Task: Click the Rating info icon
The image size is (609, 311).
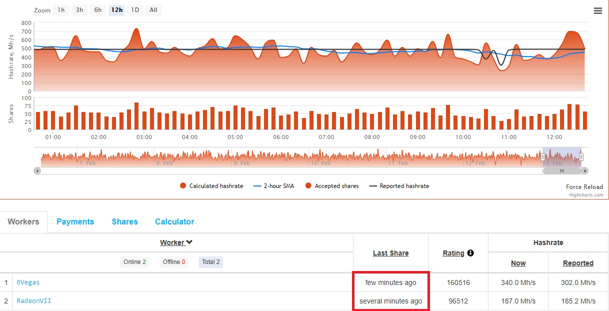Action: pyautogui.click(x=470, y=253)
